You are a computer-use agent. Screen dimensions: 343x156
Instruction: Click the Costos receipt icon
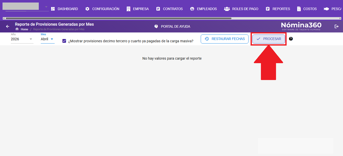coord(299,9)
